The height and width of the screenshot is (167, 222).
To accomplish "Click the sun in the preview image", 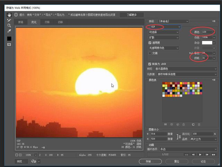I will [x=96, y=81].
